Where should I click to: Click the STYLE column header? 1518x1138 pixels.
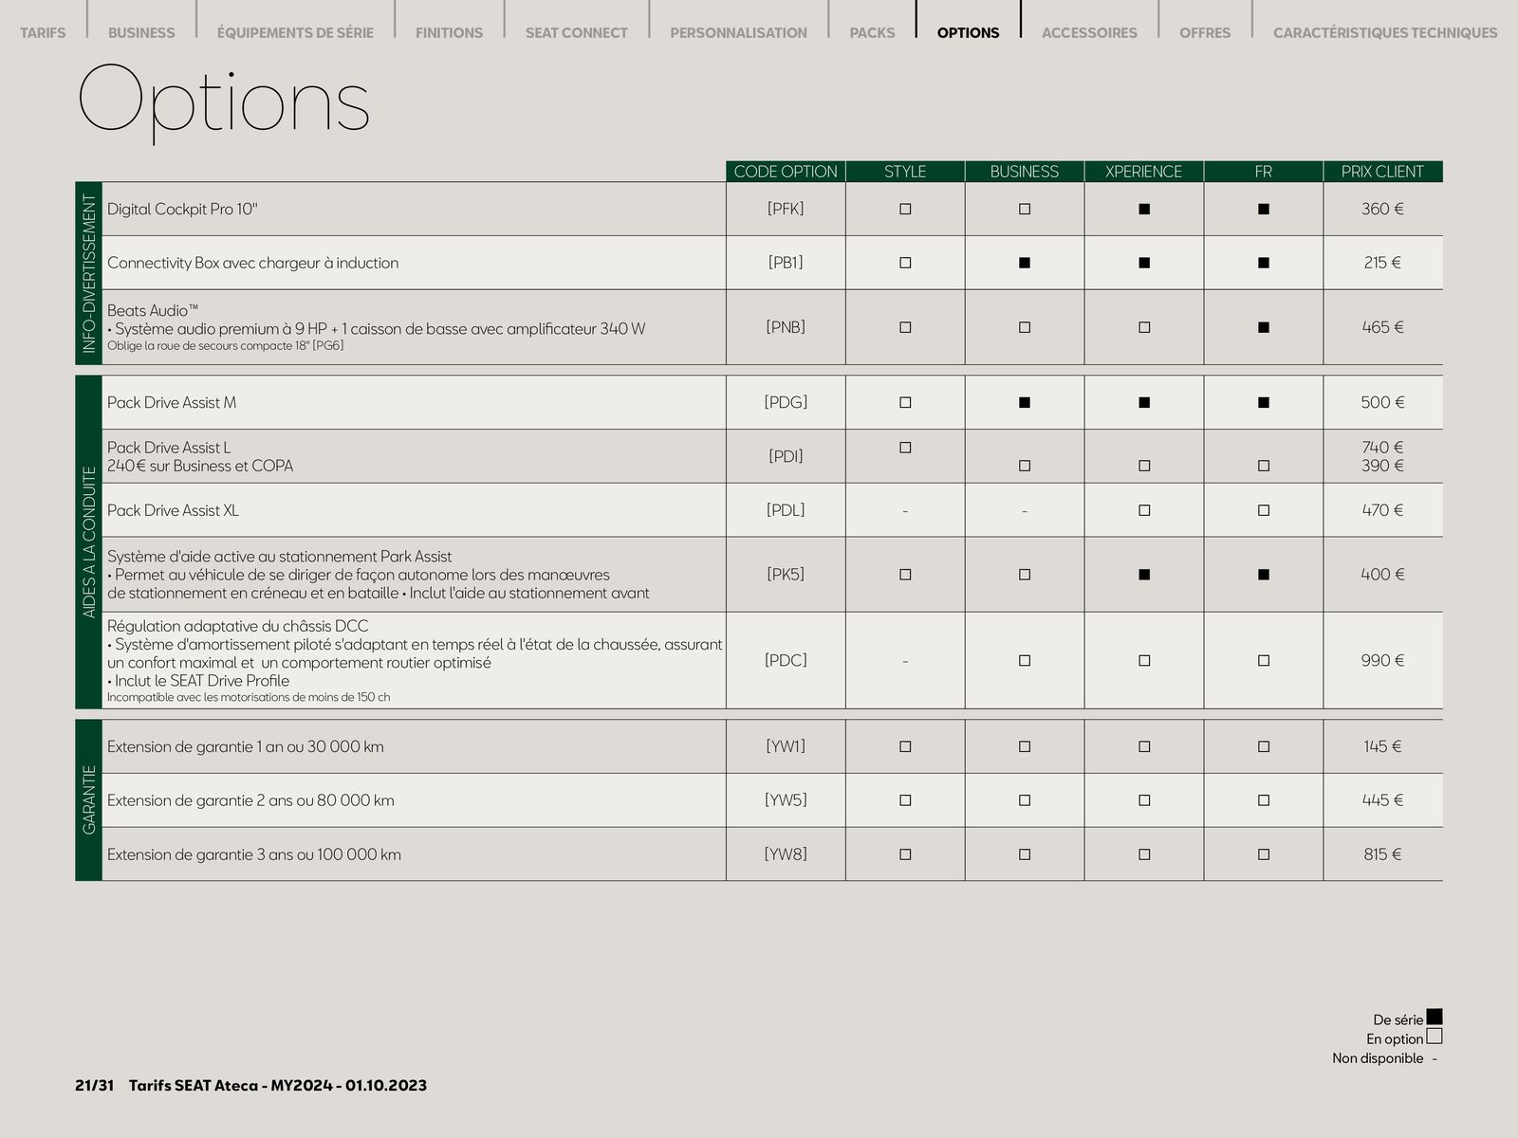point(905,172)
